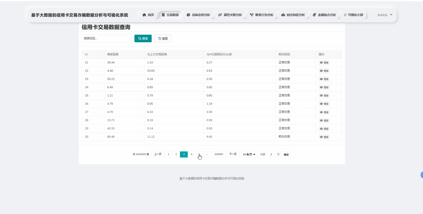Switch to 总体态势分析 tab
The width and height of the screenshot is (423, 214).
tap(198, 15)
